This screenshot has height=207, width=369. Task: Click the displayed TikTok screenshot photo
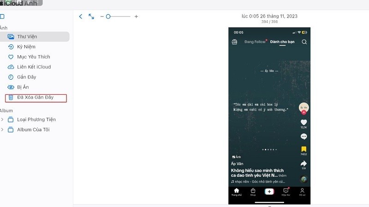click(269, 115)
